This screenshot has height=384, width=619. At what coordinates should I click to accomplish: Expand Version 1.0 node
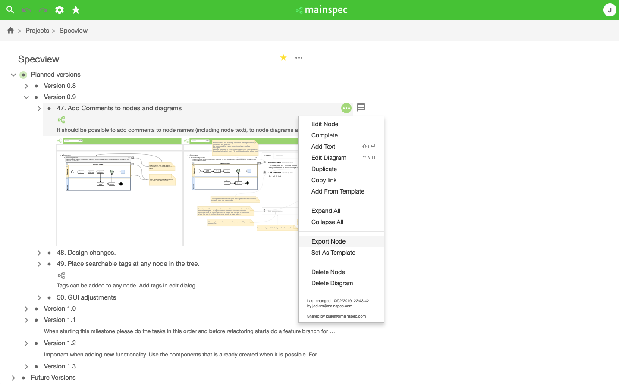[x=26, y=309]
